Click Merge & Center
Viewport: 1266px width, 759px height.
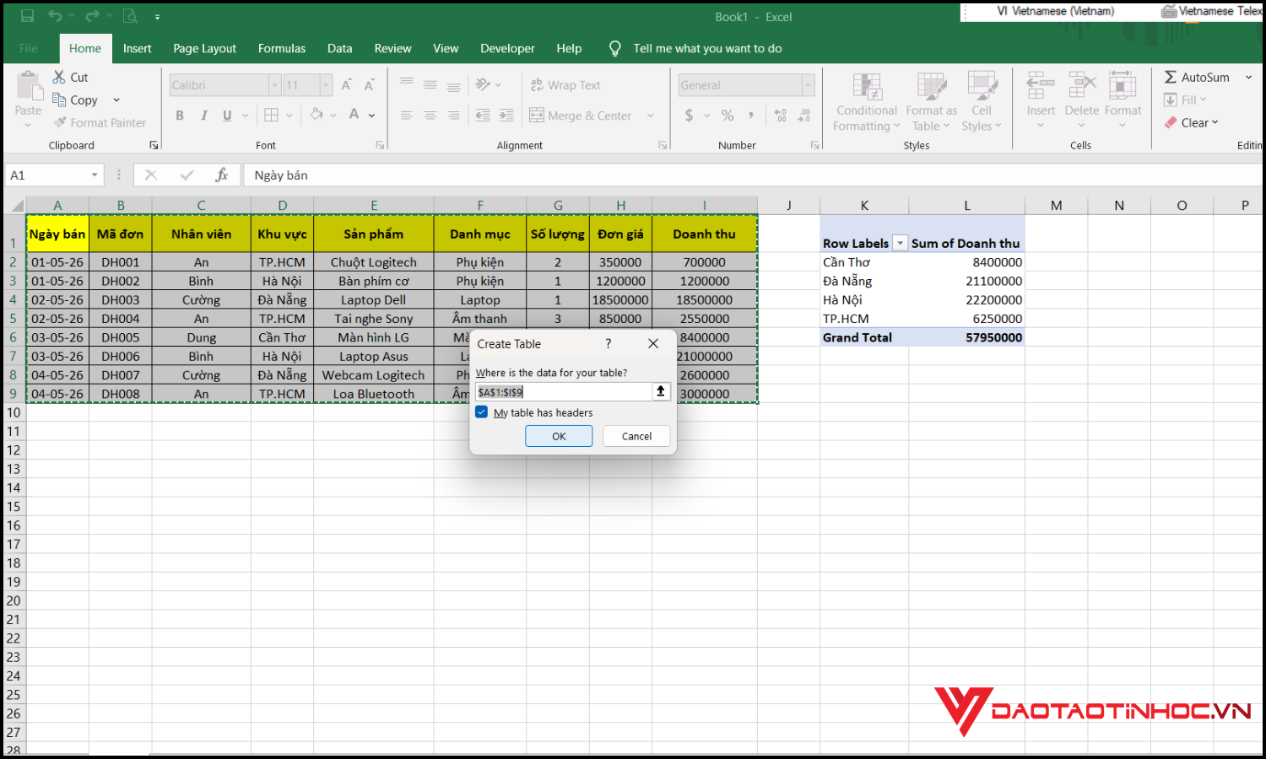(581, 116)
